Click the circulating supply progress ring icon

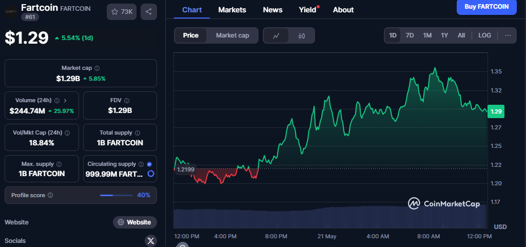tap(151, 174)
